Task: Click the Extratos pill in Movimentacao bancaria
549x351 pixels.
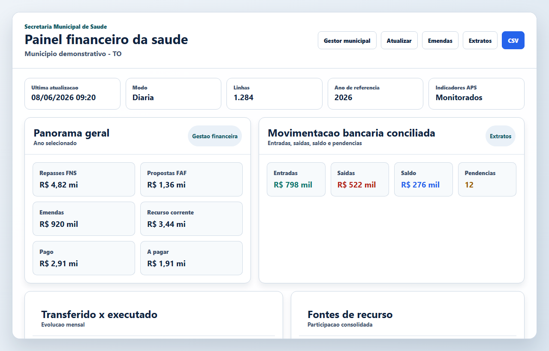Action: [501, 136]
